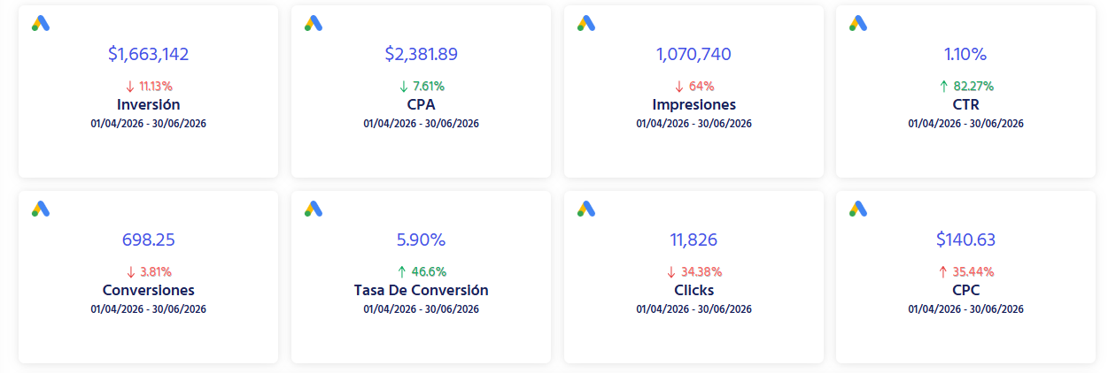This screenshot has height=373, width=1116.
Task: Click the date range under CPA
Action: click(x=422, y=124)
